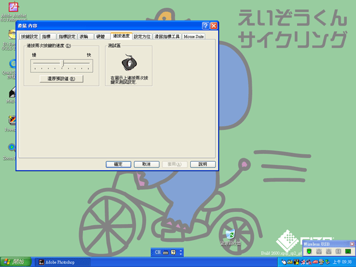Click the double-click speed slider thumb
This screenshot has height=267, width=356.
[x=63, y=64]
